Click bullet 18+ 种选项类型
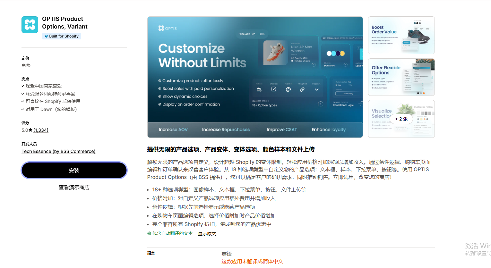The image size is (491, 268). (x=229, y=190)
